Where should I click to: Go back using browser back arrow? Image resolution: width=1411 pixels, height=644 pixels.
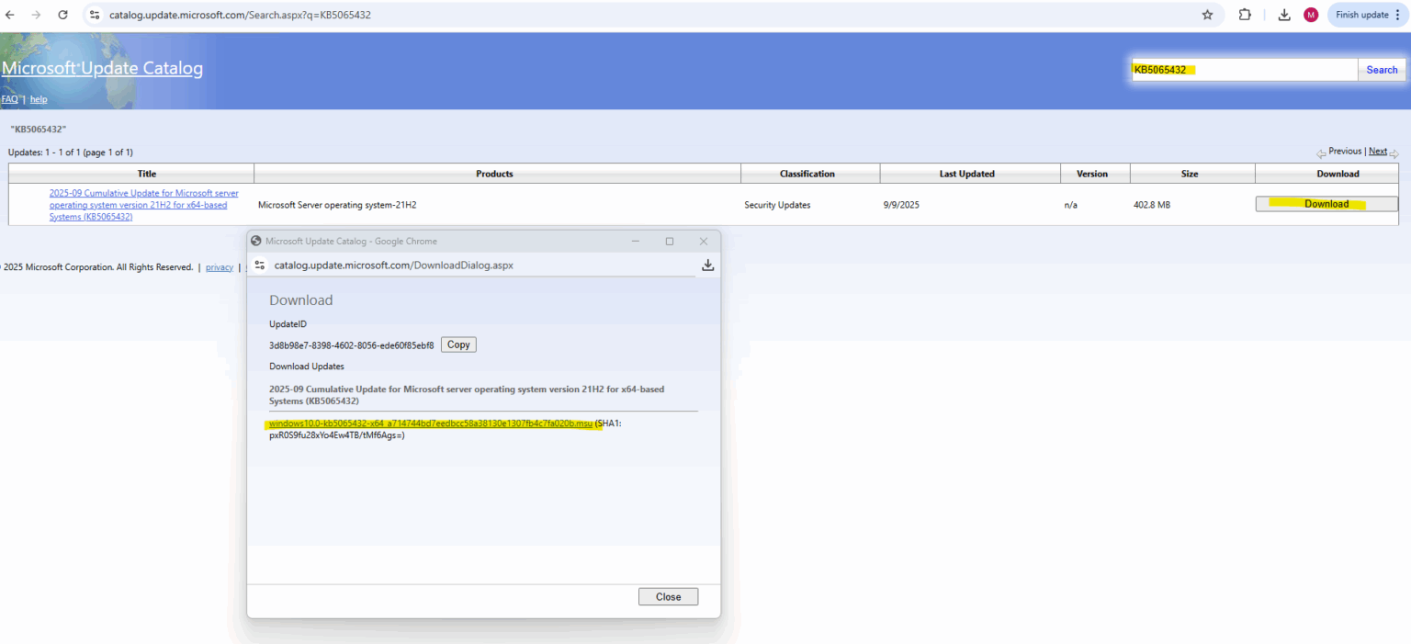pos(10,15)
